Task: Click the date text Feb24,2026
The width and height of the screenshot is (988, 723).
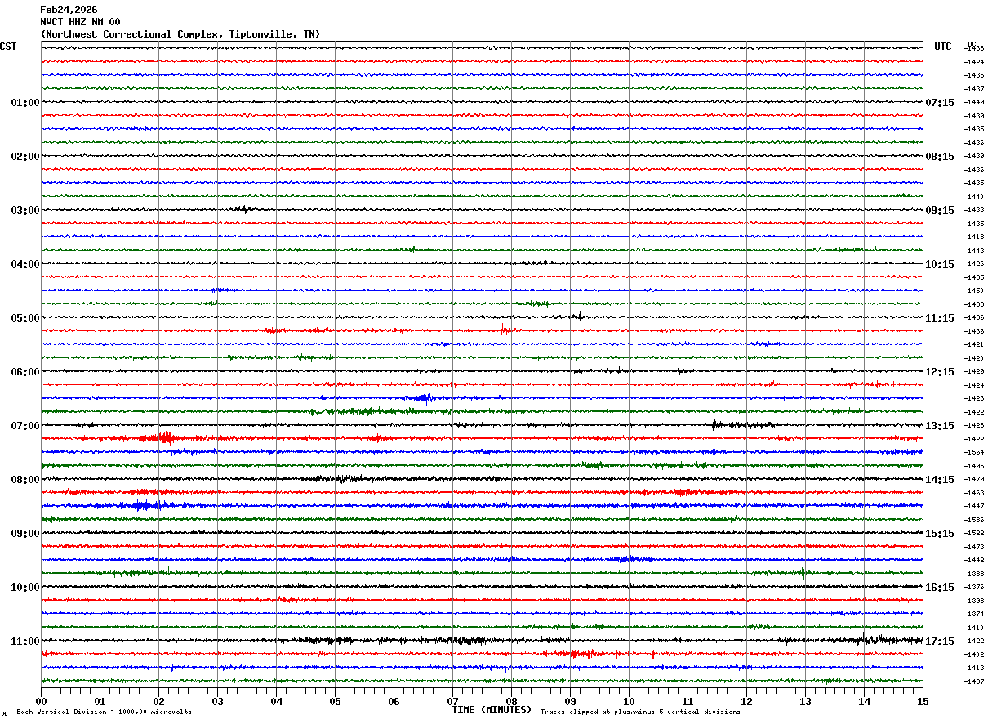Action: pos(69,10)
